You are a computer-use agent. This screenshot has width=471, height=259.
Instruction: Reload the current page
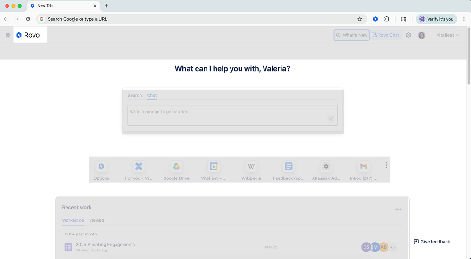coord(28,19)
